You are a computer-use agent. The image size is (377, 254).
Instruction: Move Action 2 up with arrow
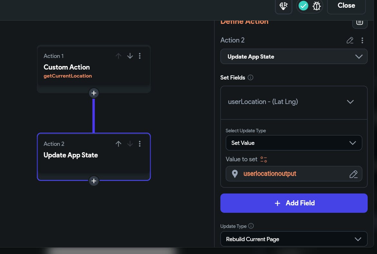coord(118,144)
